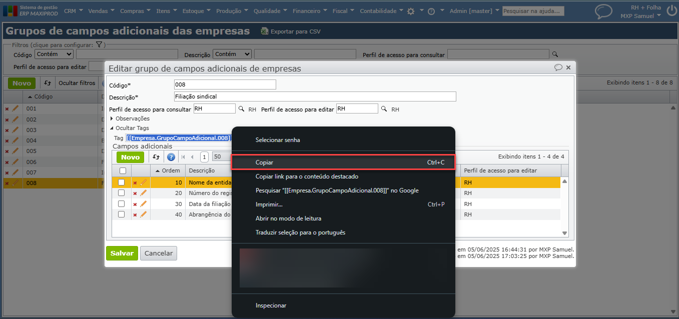Click the Salvar button
Viewport: 679px width, 319px height.
122,253
